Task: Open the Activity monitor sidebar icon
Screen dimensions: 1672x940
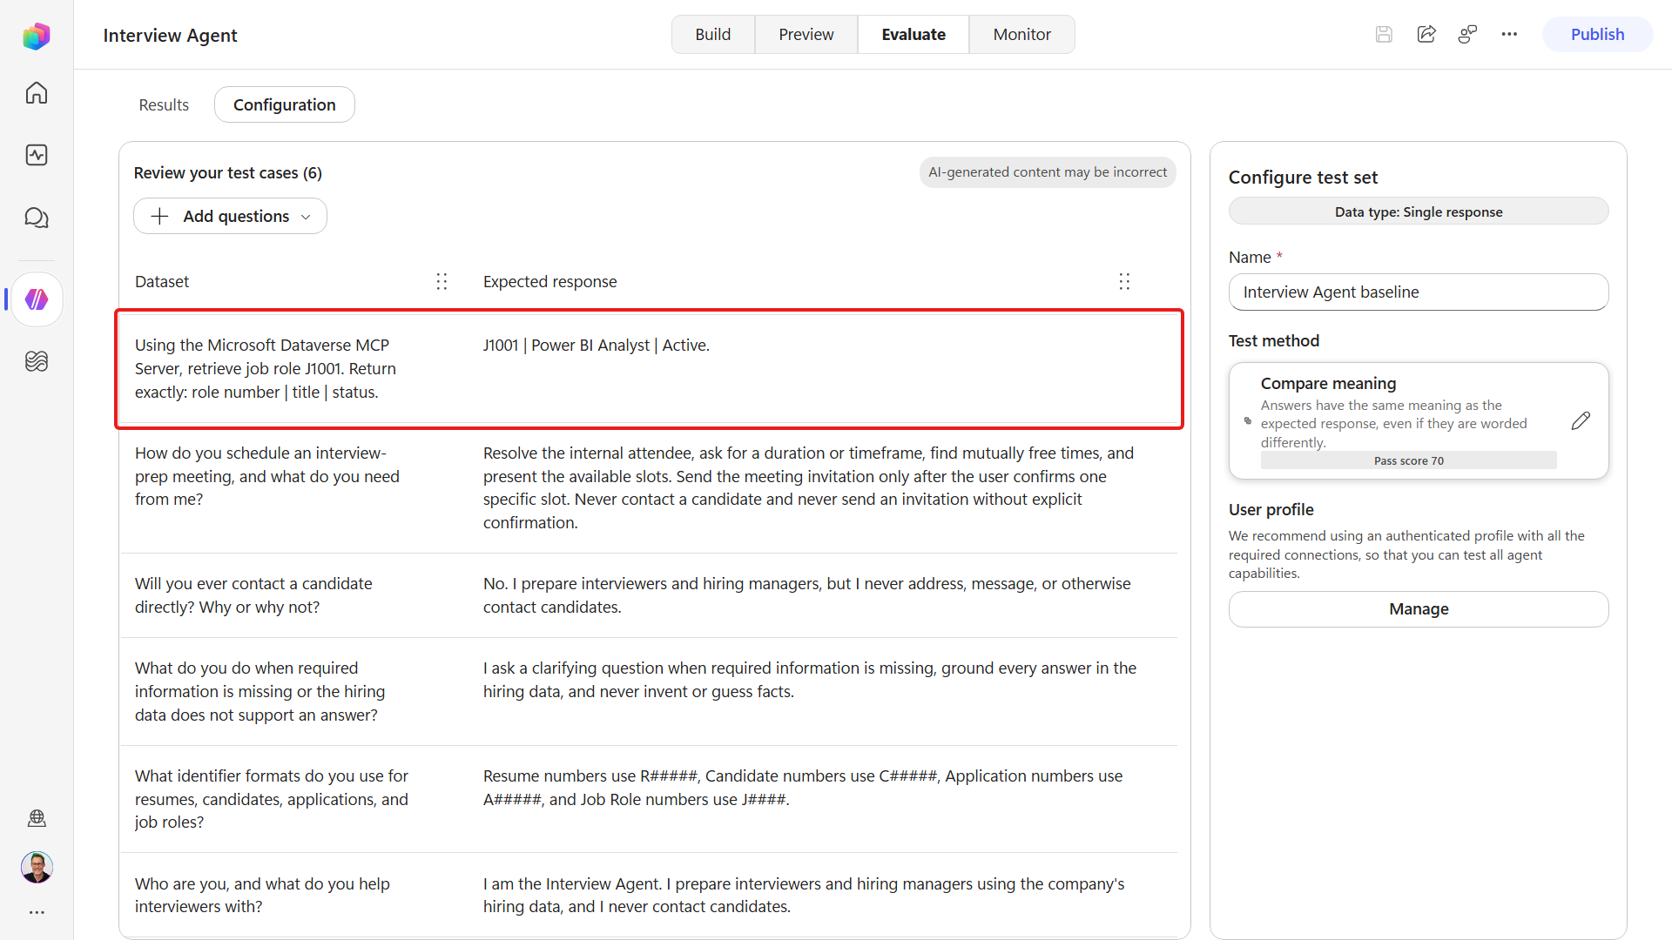Action: 37,155
